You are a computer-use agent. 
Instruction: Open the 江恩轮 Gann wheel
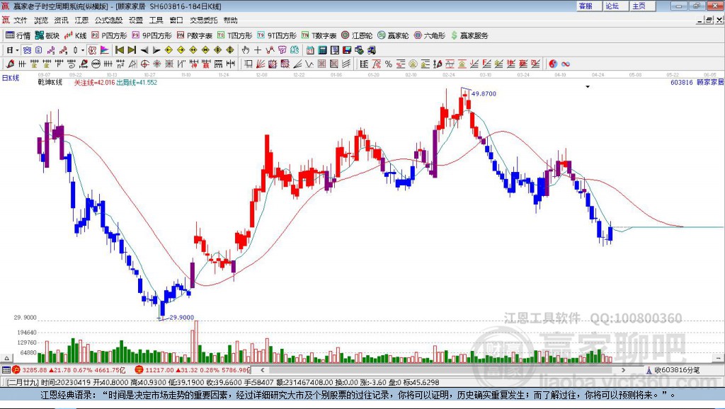click(357, 35)
